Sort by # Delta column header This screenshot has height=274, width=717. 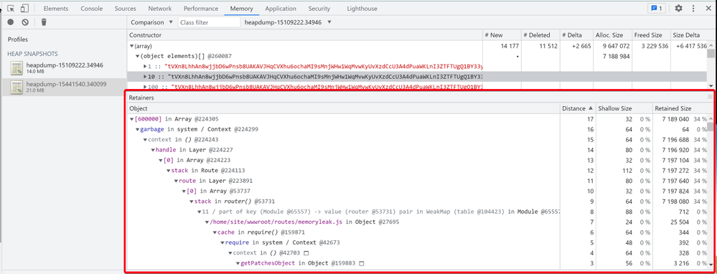576,35
